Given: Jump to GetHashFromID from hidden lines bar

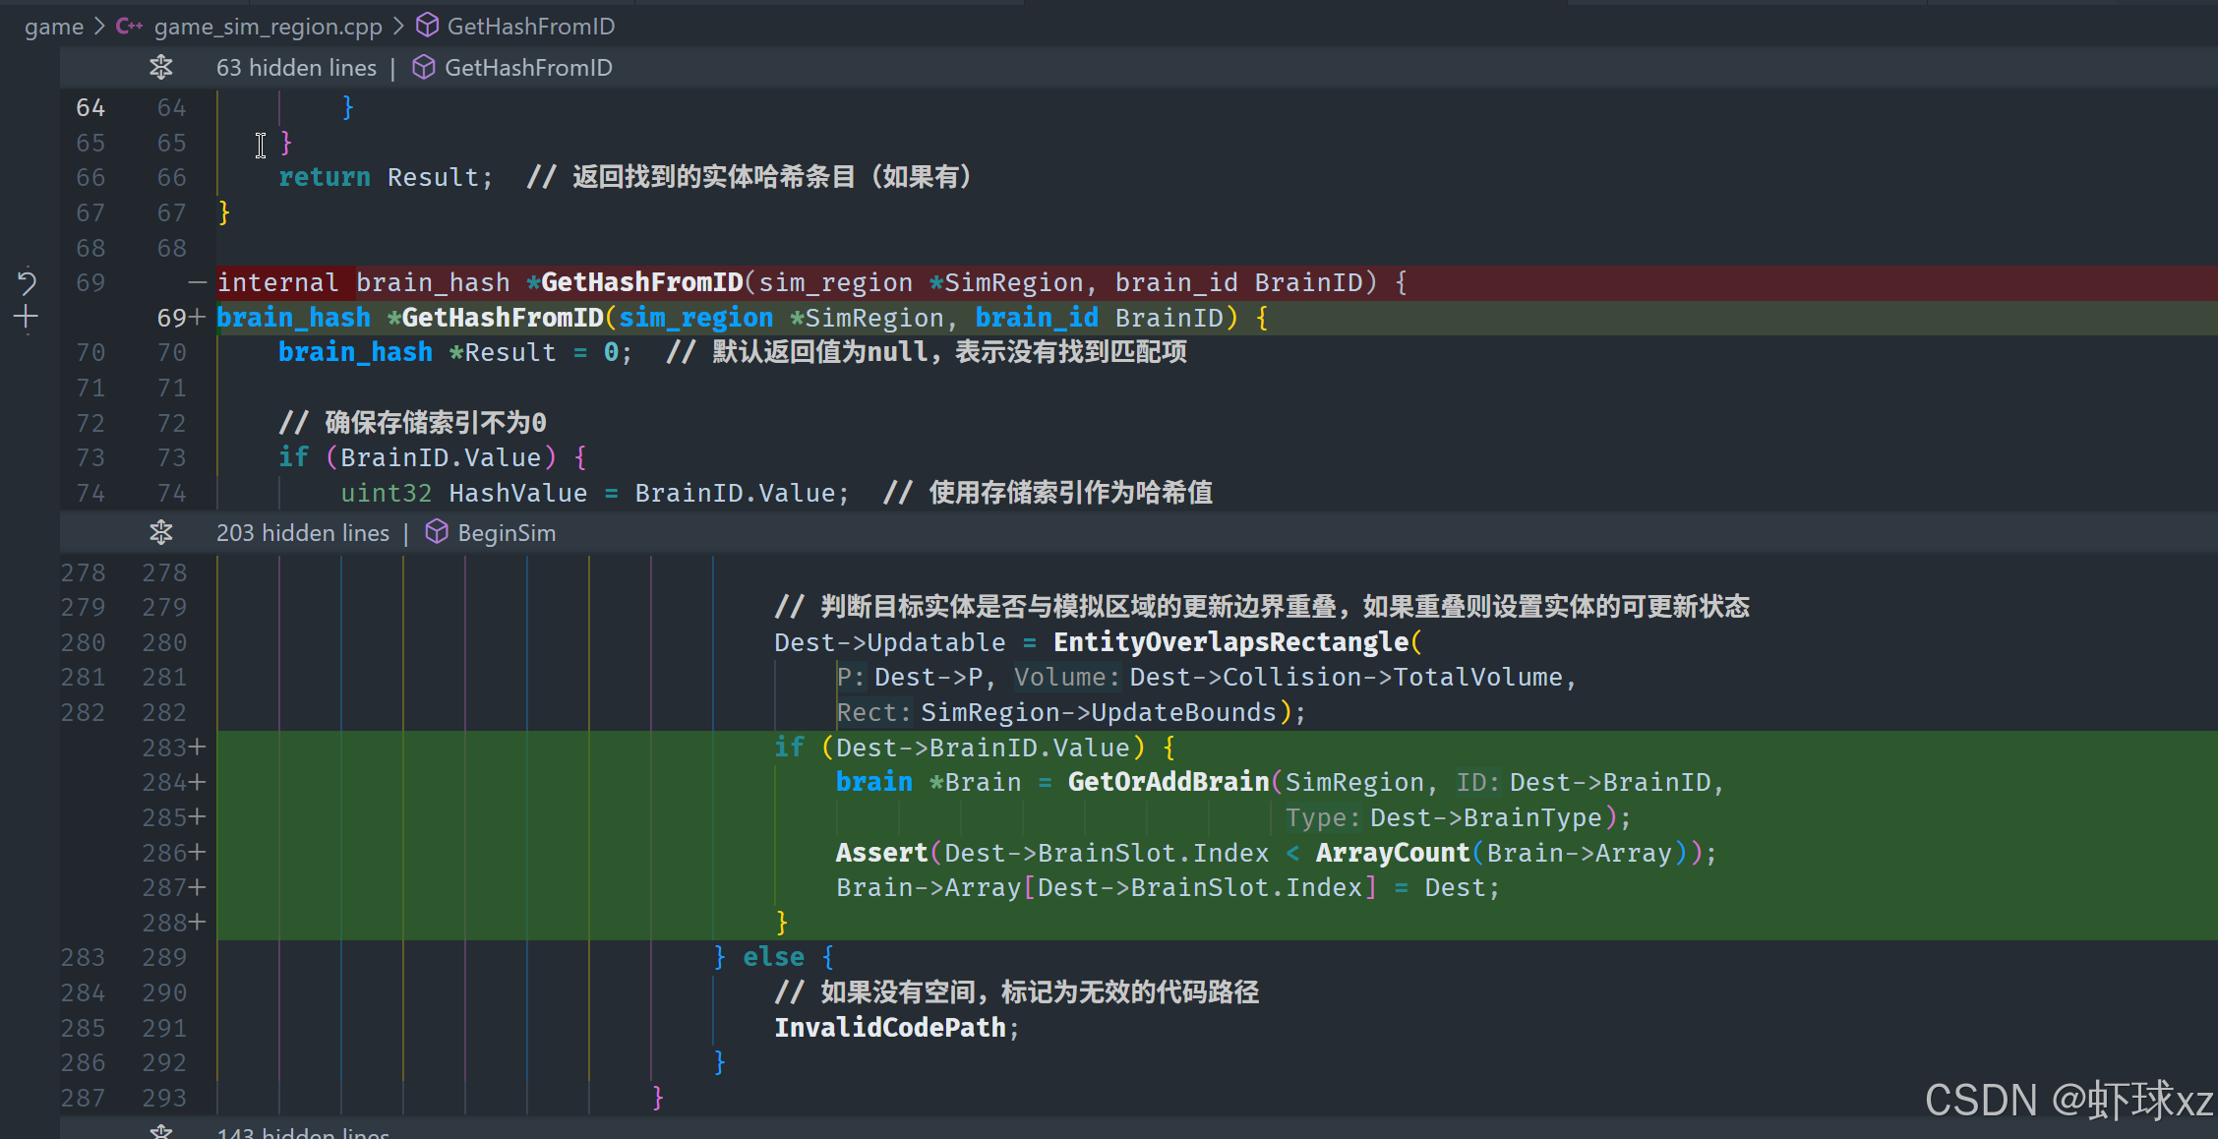Looking at the screenshot, I should click(528, 68).
